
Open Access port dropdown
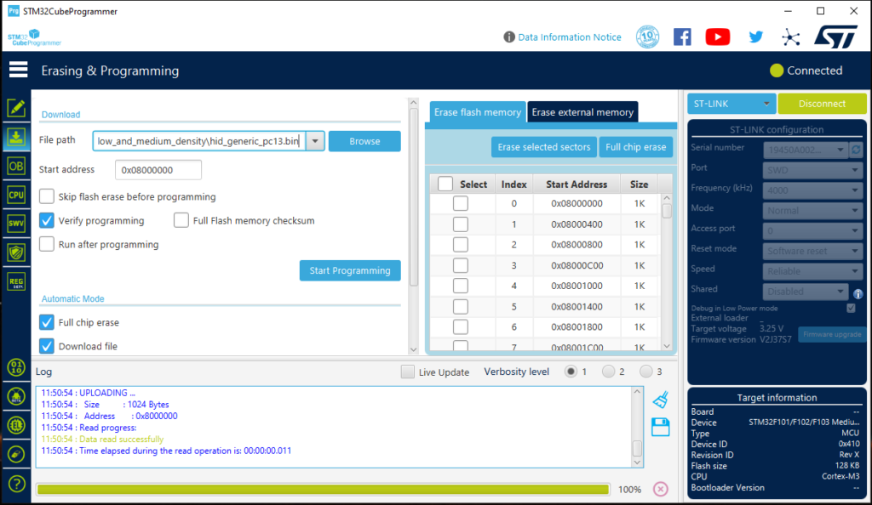click(812, 231)
